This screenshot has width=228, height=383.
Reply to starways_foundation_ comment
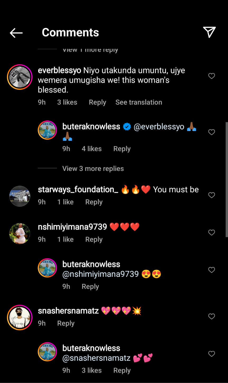click(94, 202)
